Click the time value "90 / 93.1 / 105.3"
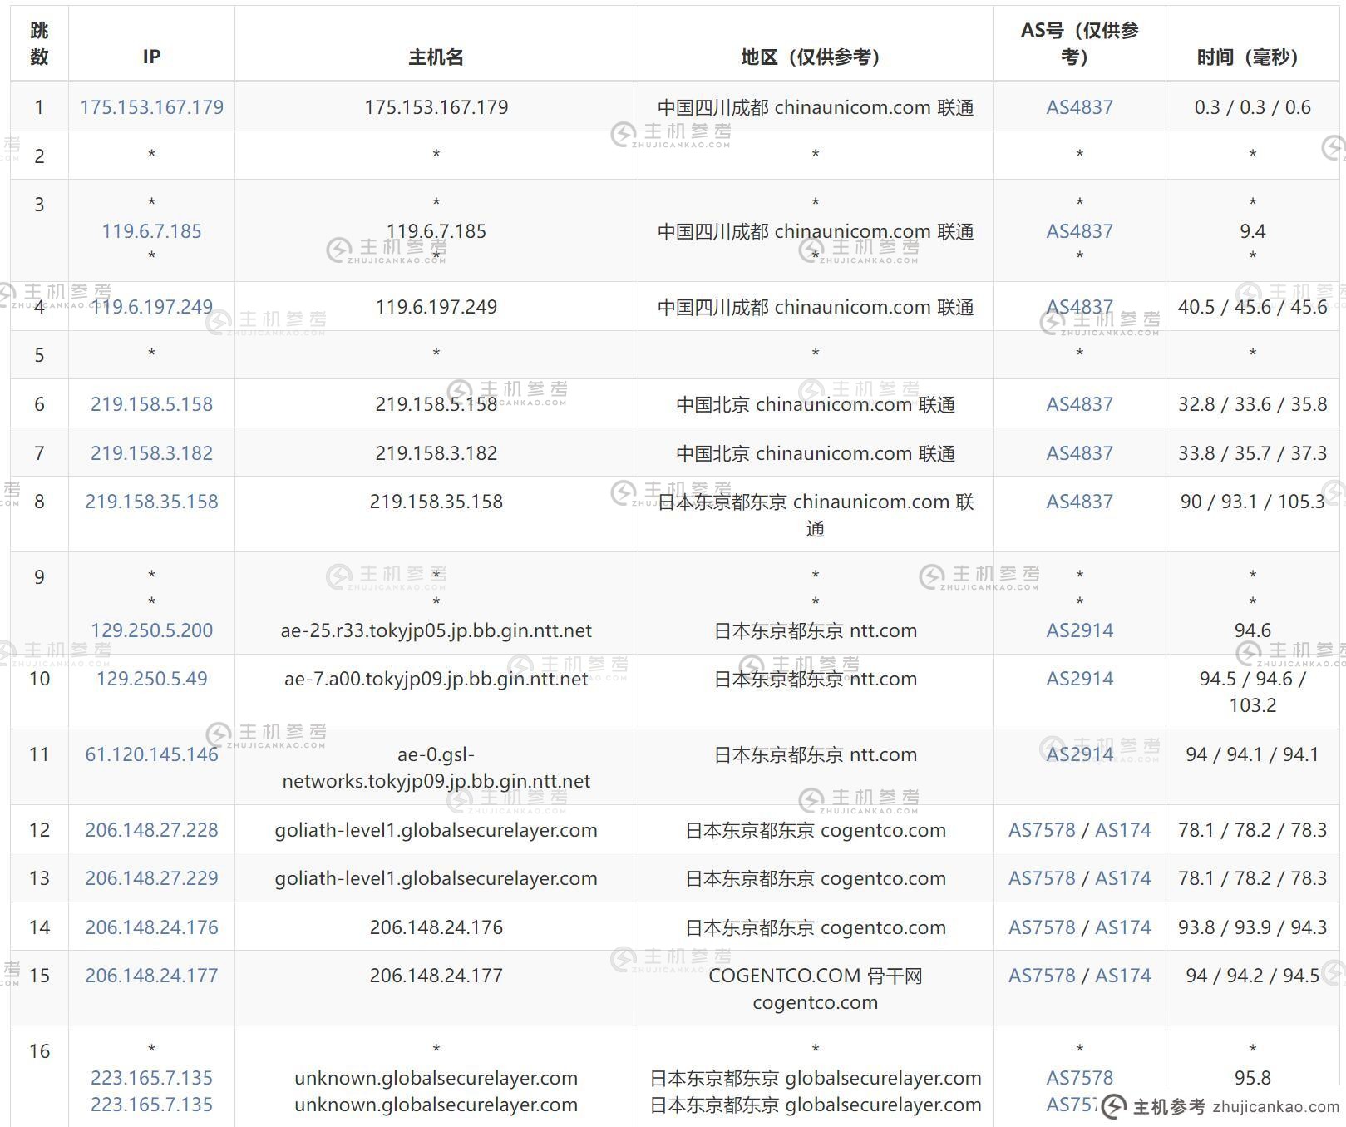1346x1127 pixels. pyautogui.click(x=1252, y=502)
